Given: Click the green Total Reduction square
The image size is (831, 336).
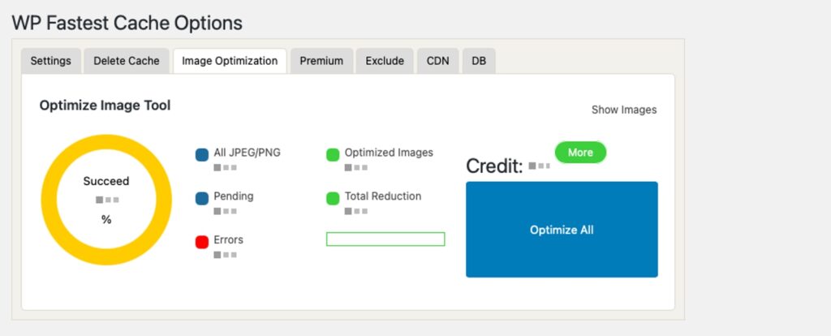Looking at the screenshot, I should [333, 198].
